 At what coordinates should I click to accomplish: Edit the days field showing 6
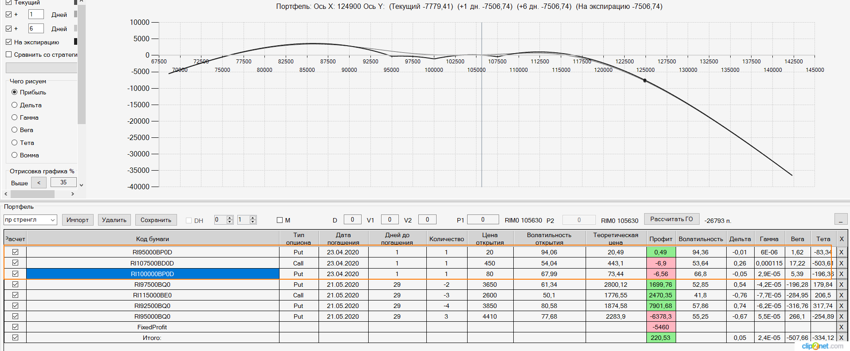point(36,29)
